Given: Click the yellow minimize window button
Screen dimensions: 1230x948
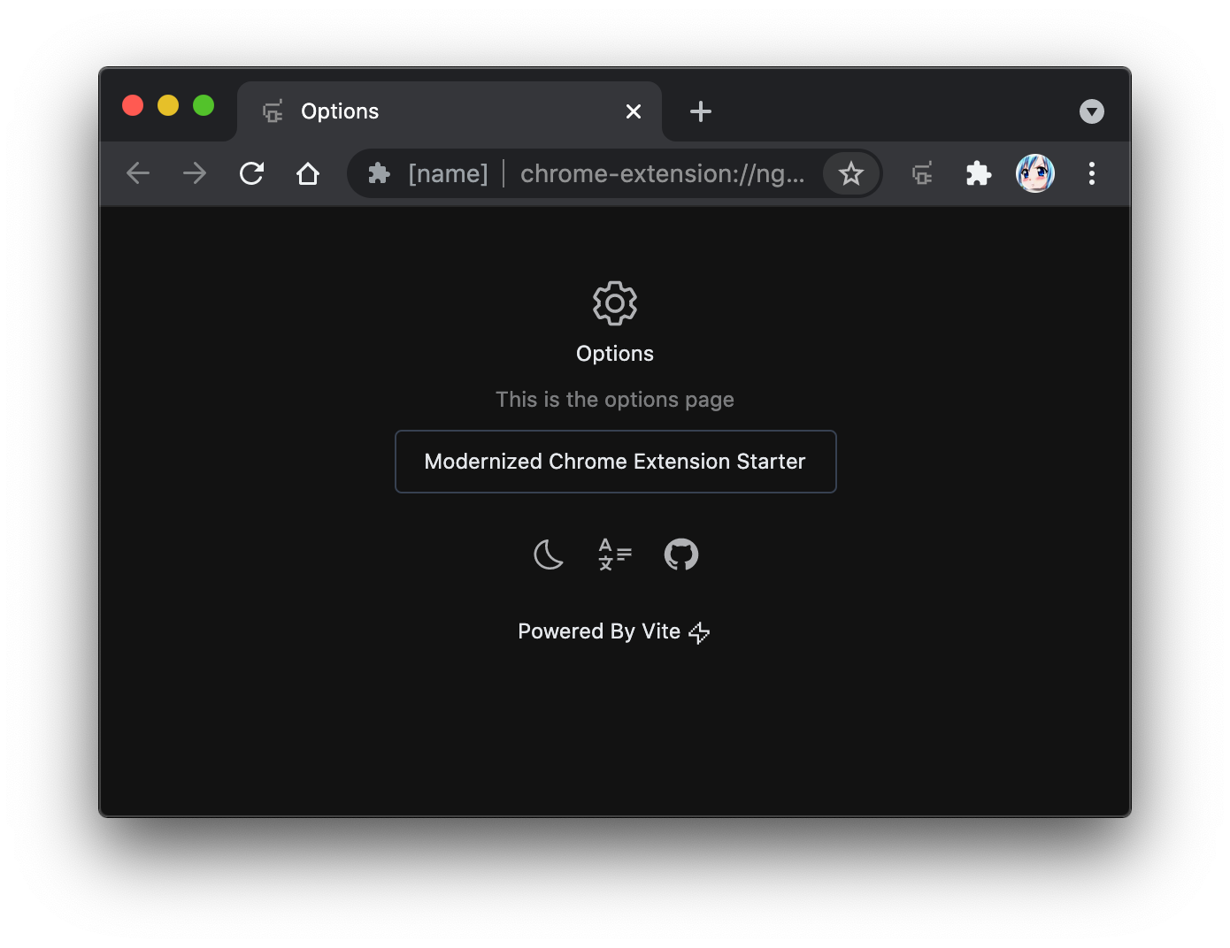Looking at the screenshot, I should 168,105.
